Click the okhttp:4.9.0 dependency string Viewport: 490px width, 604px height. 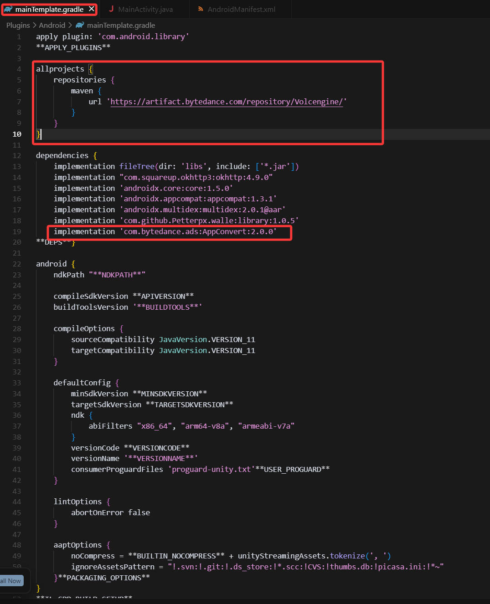196,177
